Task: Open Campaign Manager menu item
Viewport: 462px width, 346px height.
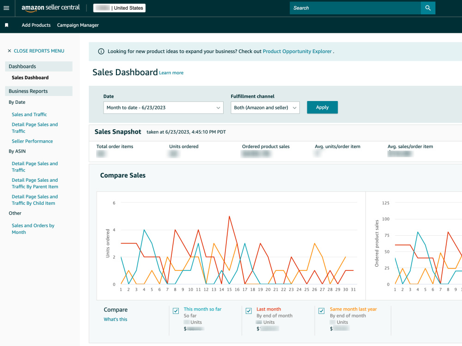Action: point(78,25)
